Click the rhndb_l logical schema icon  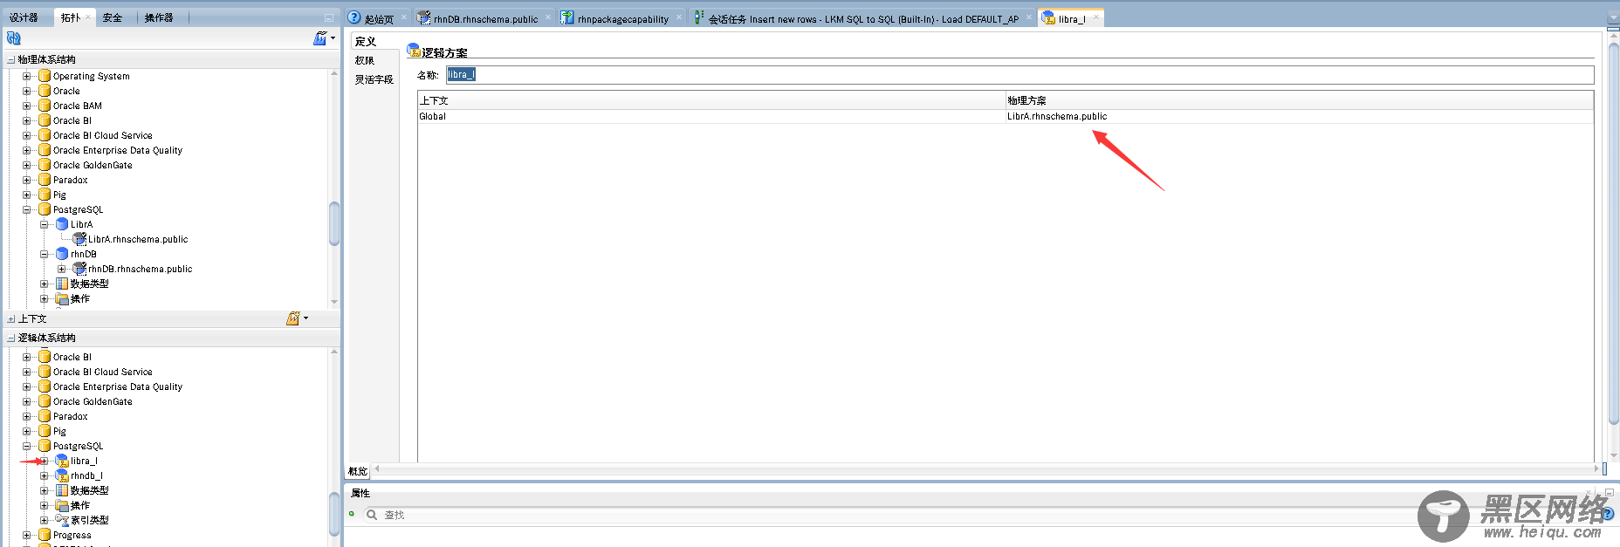point(62,475)
